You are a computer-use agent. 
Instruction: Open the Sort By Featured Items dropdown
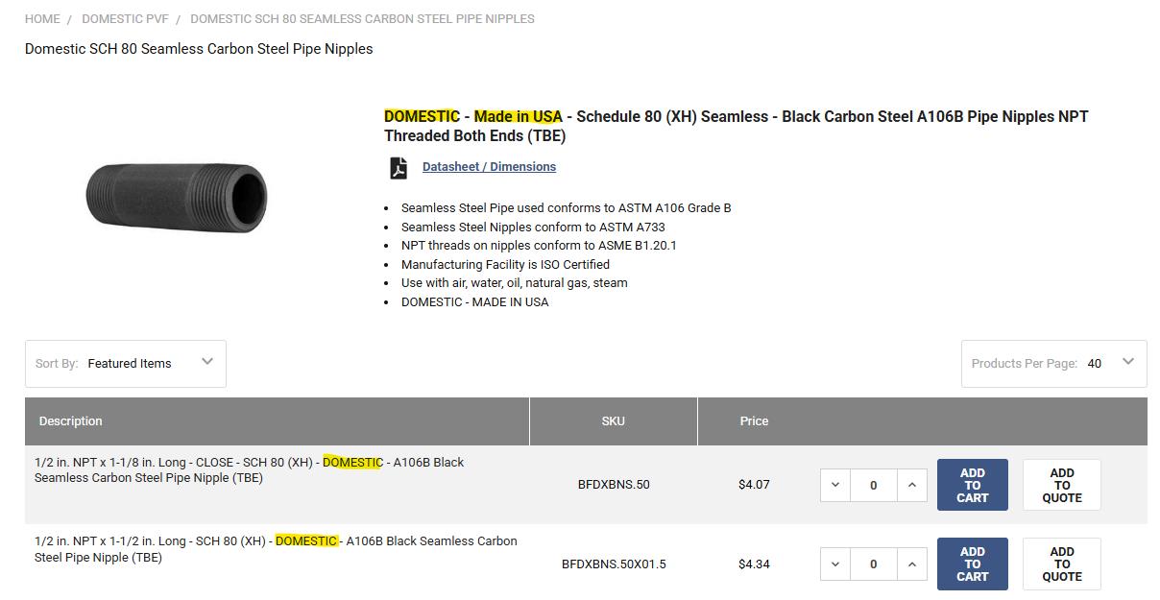[126, 364]
